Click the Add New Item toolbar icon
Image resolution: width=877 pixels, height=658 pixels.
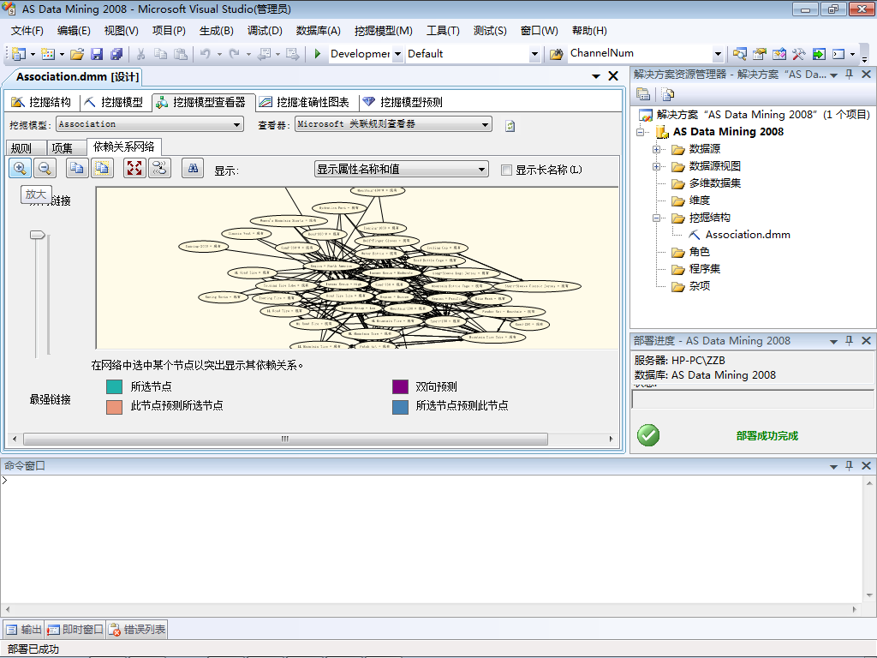click(48, 54)
